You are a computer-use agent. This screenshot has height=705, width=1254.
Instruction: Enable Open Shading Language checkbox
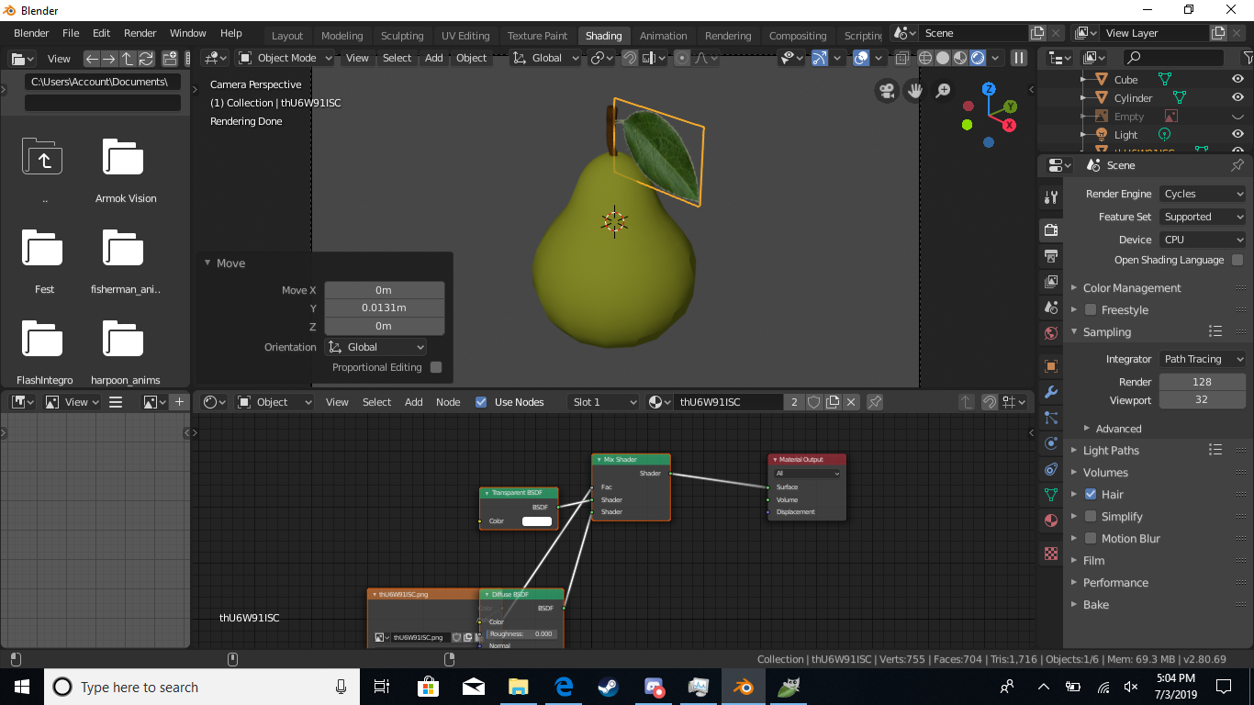point(1237,260)
